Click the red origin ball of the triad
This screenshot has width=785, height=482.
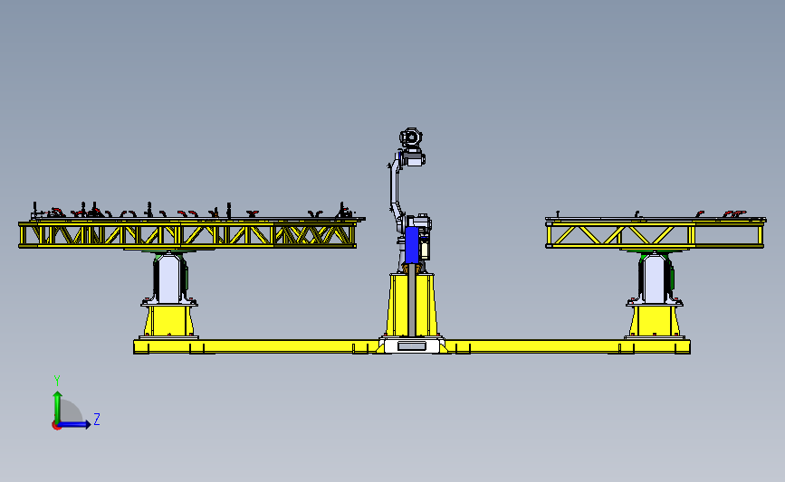pyautogui.click(x=56, y=426)
